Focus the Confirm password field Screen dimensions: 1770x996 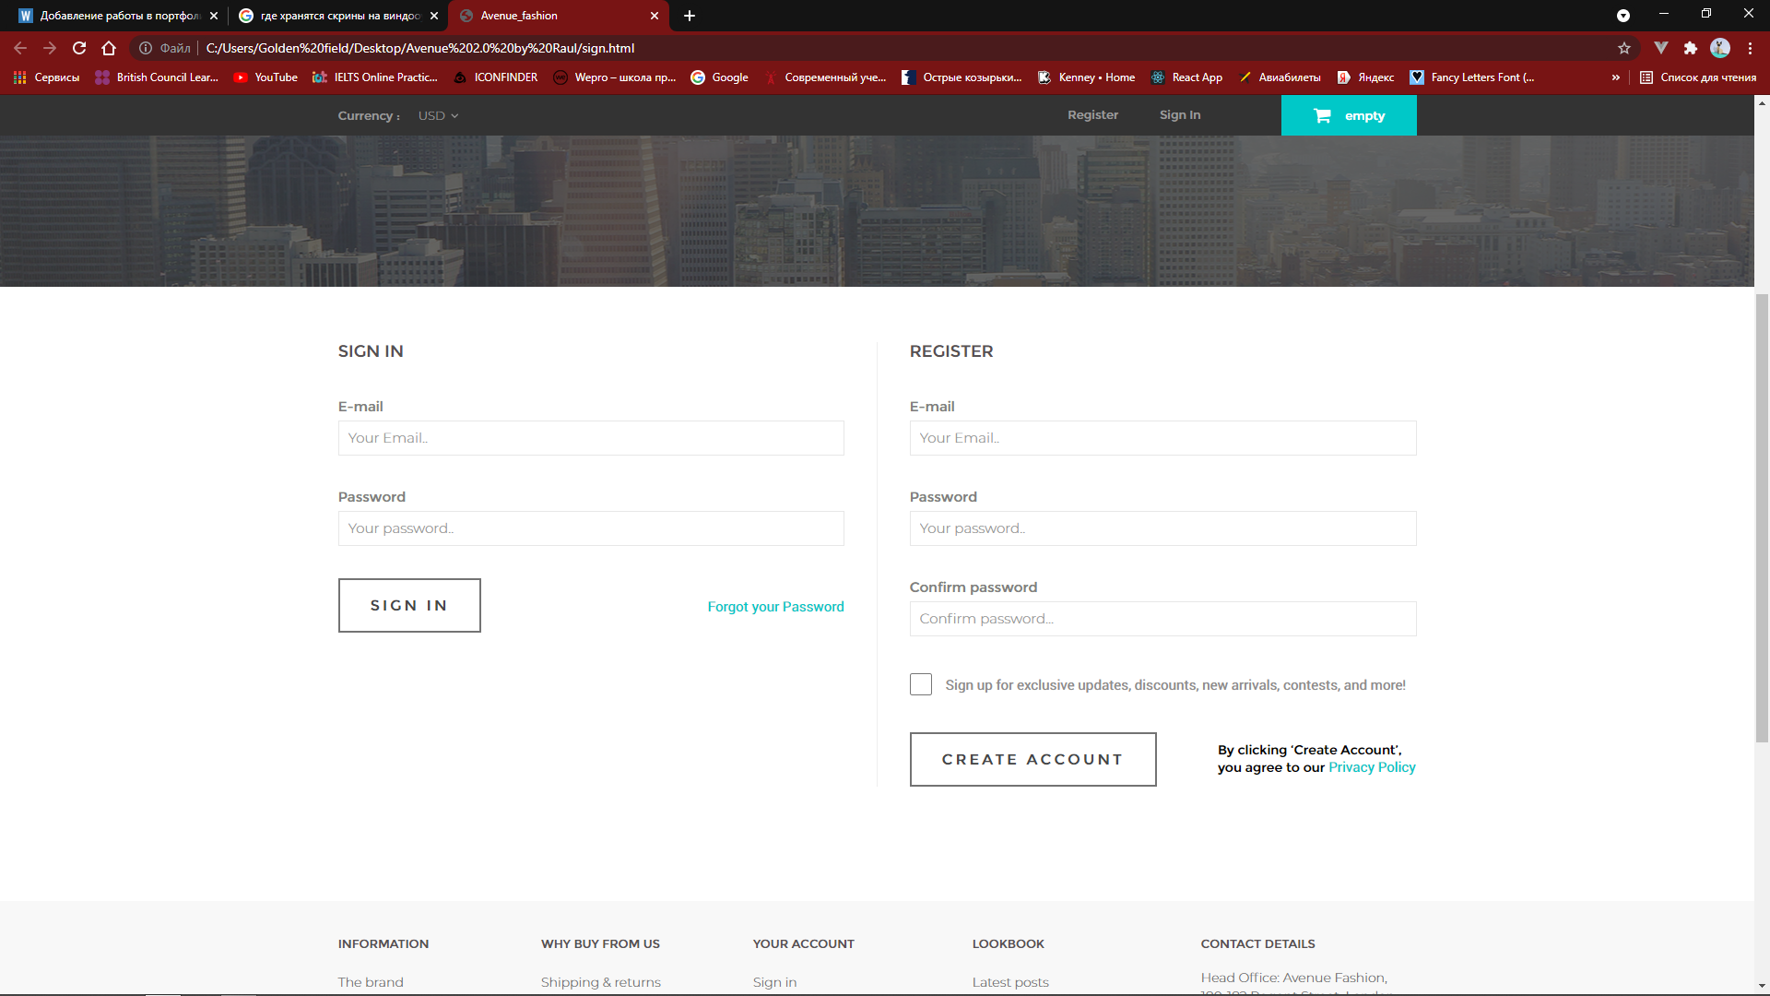pyautogui.click(x=1162, y=619)
